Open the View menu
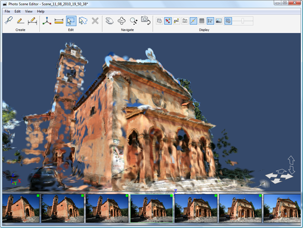 29,11
